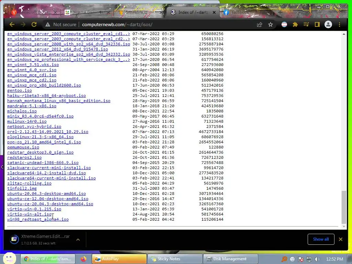
Task: Open the netboot.xyz-hybrid.iso link
Action: [x=34, y=126]
